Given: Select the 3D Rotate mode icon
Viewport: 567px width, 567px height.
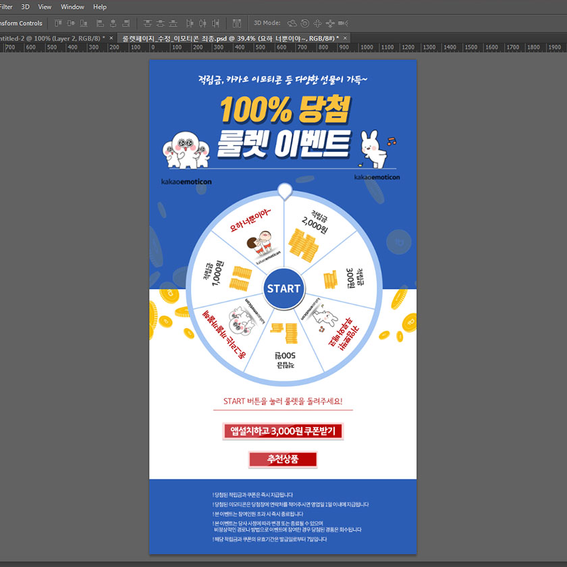Looking at the screenshot, I should pyautogui.click(x=292, y=23).
